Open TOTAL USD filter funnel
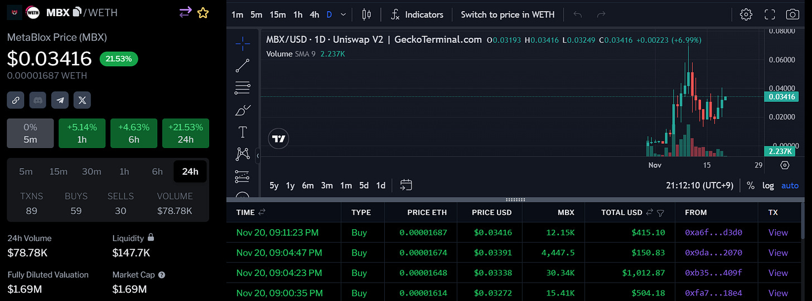This screenshot has height=301, width=812. (660, 213)
